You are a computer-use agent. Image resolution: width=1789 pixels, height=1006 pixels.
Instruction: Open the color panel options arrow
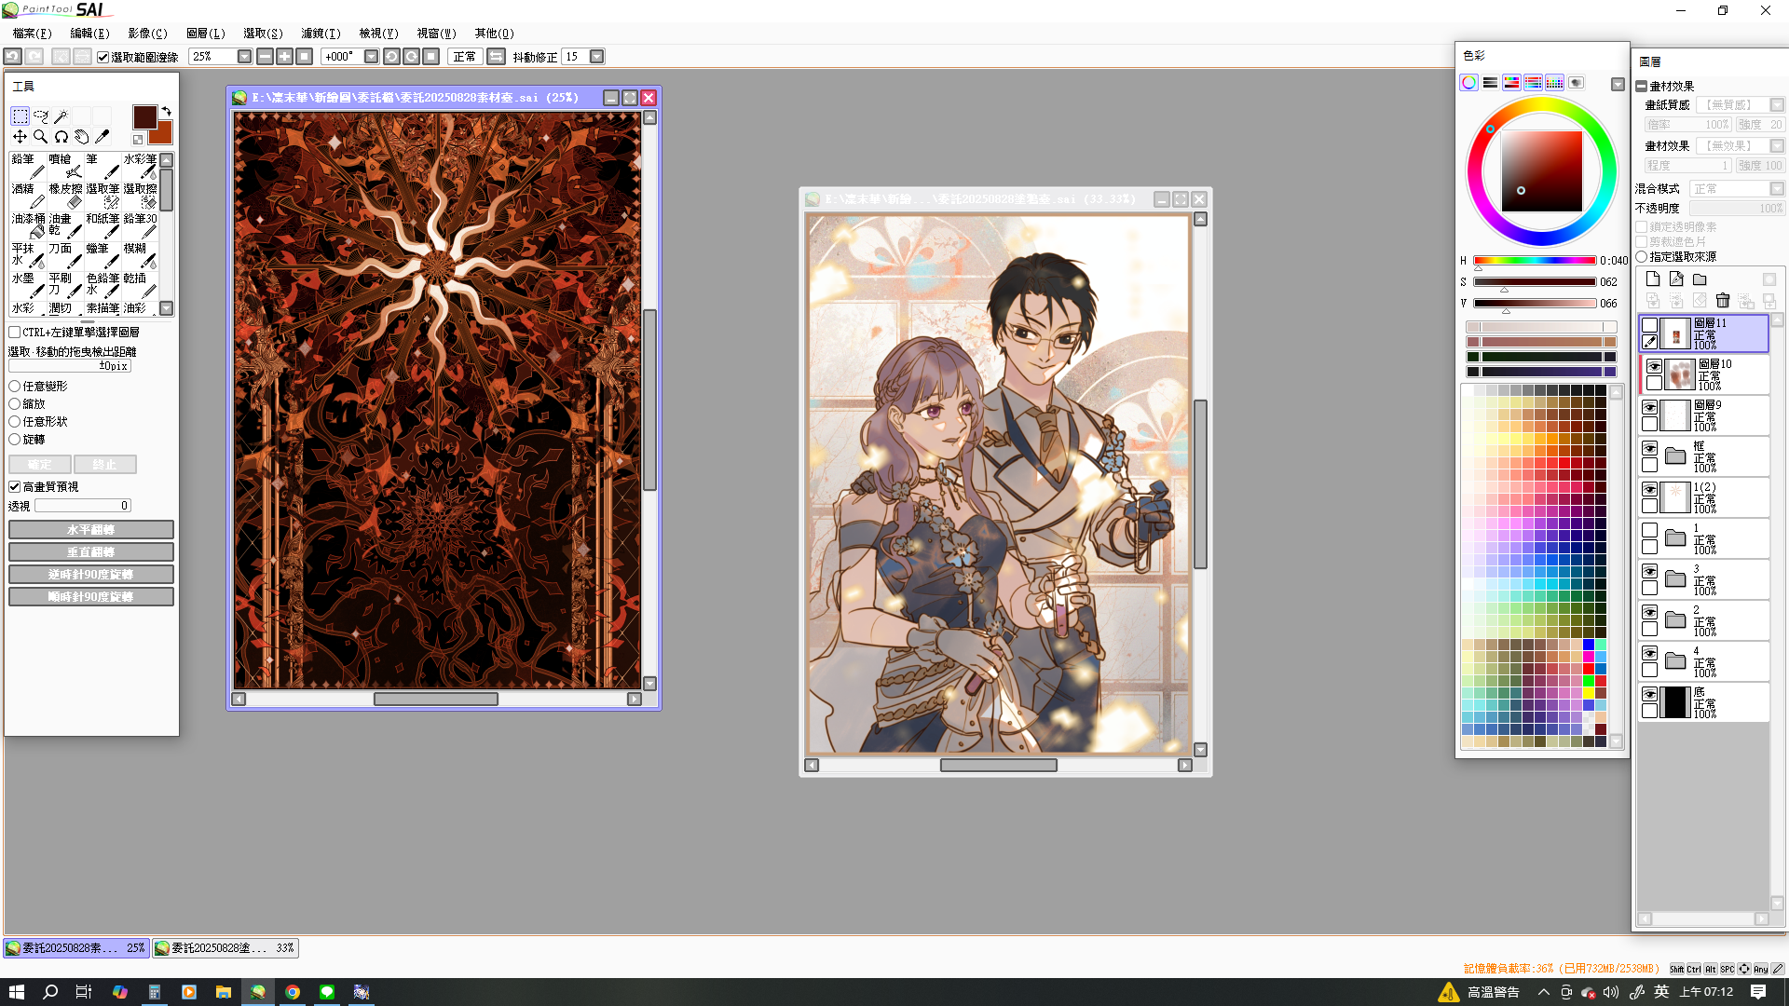(1618, 84)
